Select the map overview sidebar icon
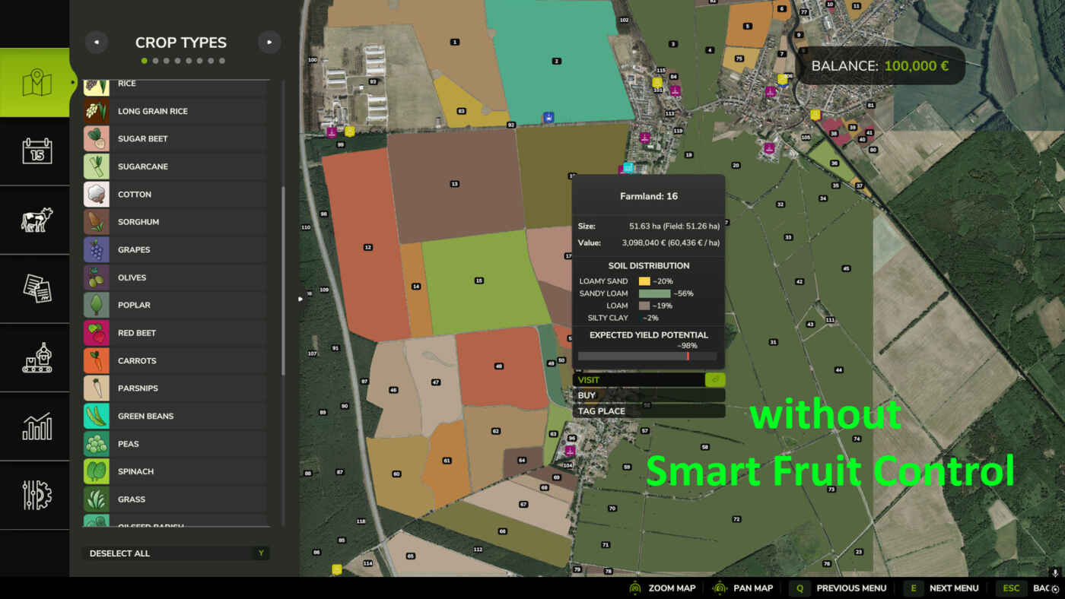1065x599 pixels. 37,83
